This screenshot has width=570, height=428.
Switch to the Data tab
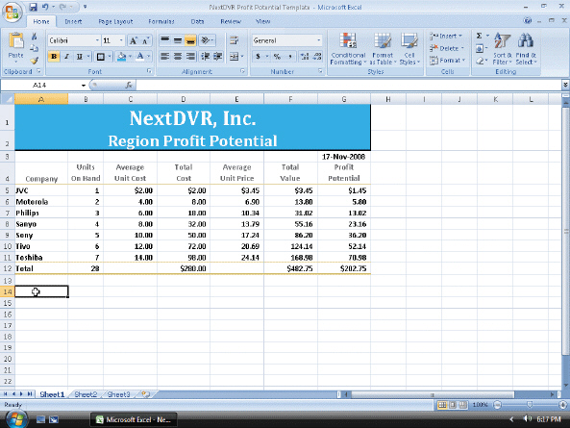click(x=197, y=21)
